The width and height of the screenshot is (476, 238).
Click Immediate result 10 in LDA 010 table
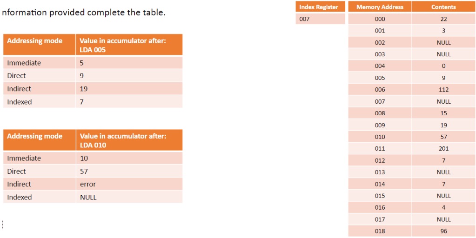coord(129,158)
